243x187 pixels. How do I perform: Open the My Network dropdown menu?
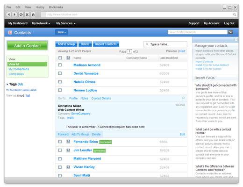[x=41, y=23]
